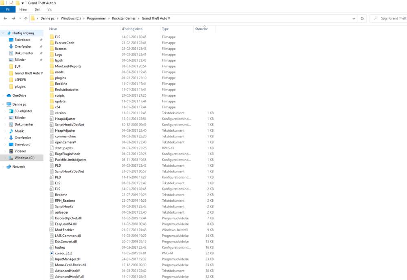The width and height of the screenshot is (407, 280).
Task: Click the search box 'Søg i Grand Theft'
Action: (x=389, y=18)
